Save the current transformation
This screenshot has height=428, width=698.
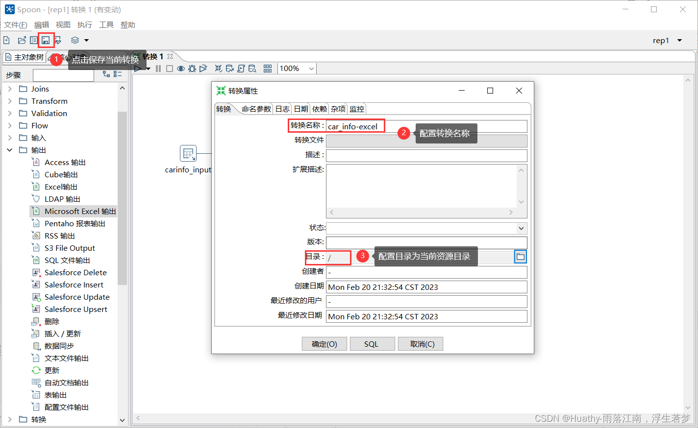(46, 40)
